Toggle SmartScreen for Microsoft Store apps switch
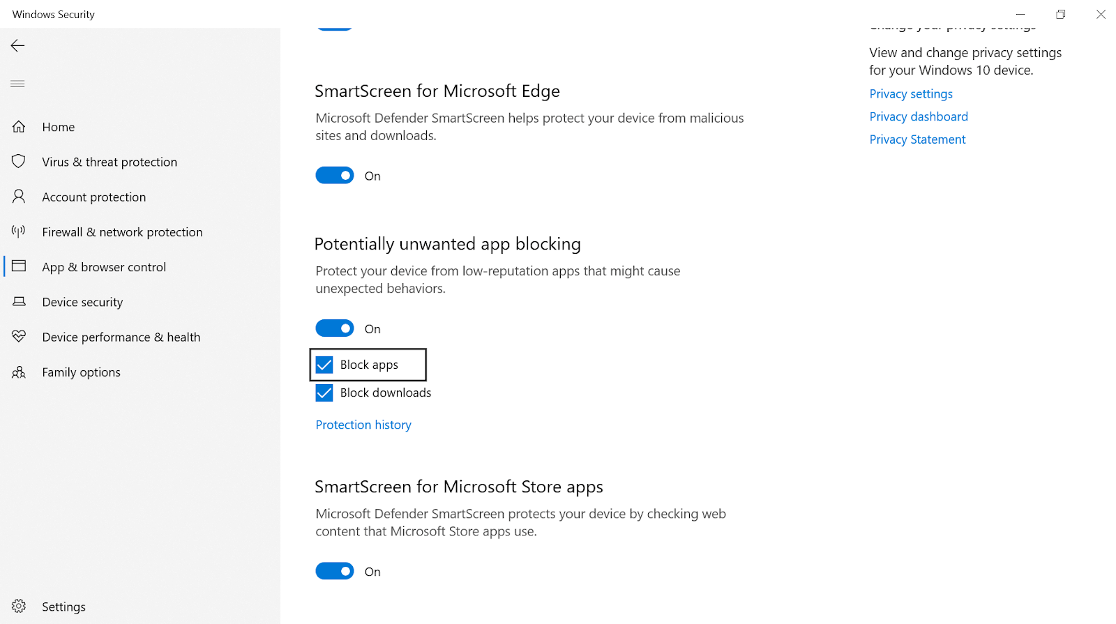Image resolution: width=1116 pixels, height=624 pixels. pos(335,571)
